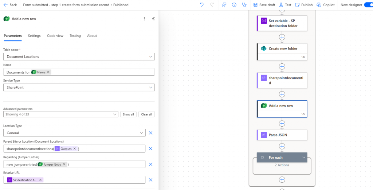
Task: Remove the Name token from Name field
Action: 48,72
